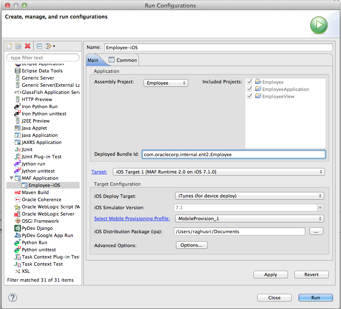Click the JAXRS Application icon
This screenshot has width=341, height=309.
pos(18,142)
